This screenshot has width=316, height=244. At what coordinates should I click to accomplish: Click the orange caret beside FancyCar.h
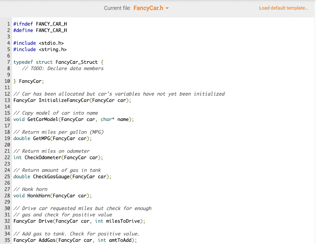click(x=168, y=8)
